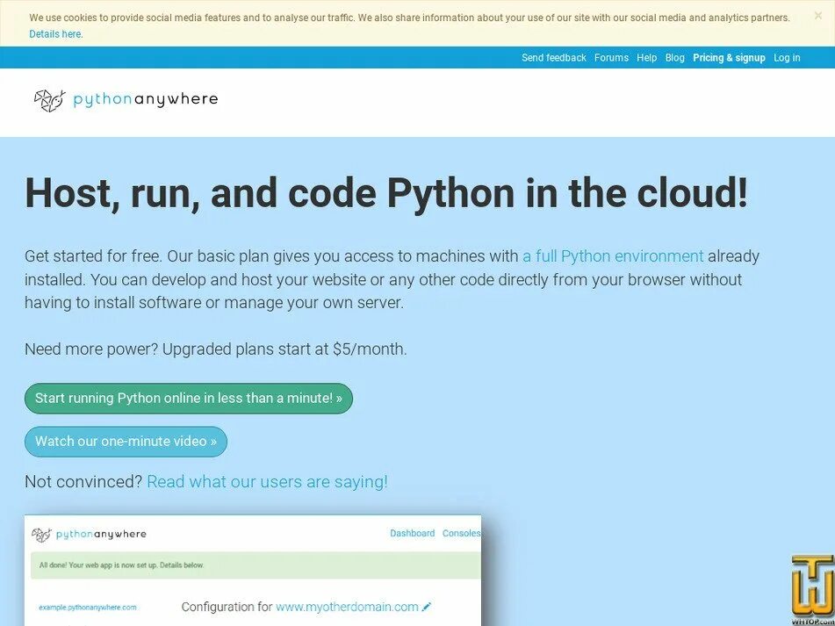Click Log in in the top bar

coord(787,57)
